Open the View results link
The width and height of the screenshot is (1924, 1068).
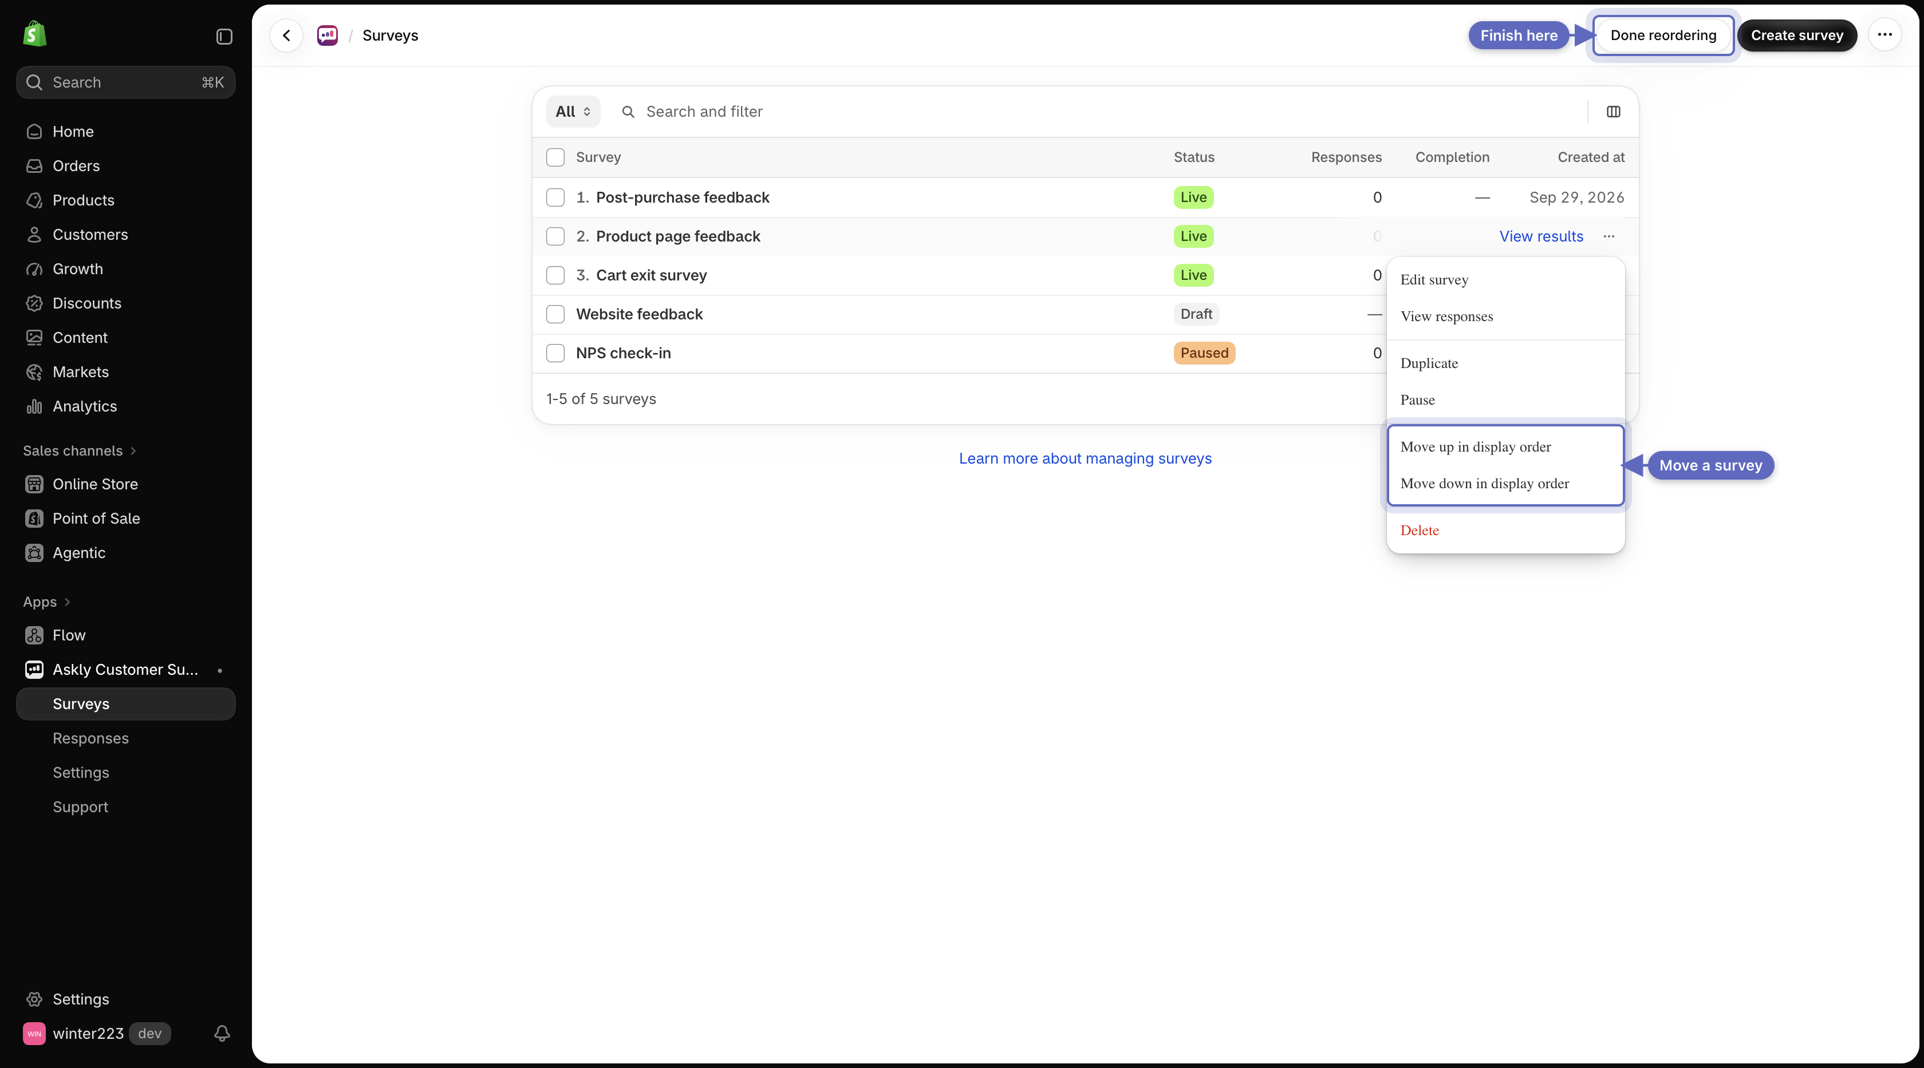(1541, 236)
